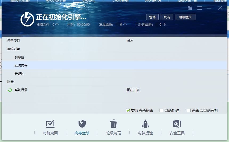This screenshot has height=142, width=229.
Task: Click the 正在扫描 status text
Action: [133, 90]
